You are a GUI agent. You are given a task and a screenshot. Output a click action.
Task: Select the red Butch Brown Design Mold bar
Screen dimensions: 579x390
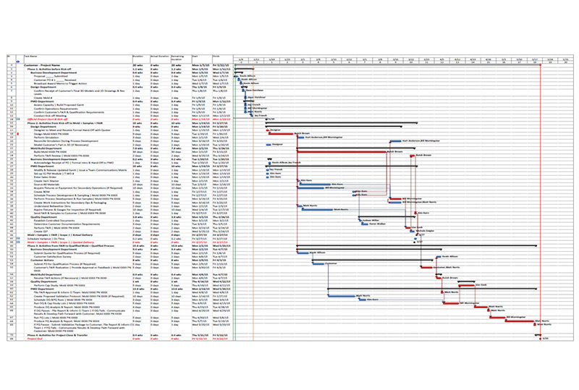(281, 135)
